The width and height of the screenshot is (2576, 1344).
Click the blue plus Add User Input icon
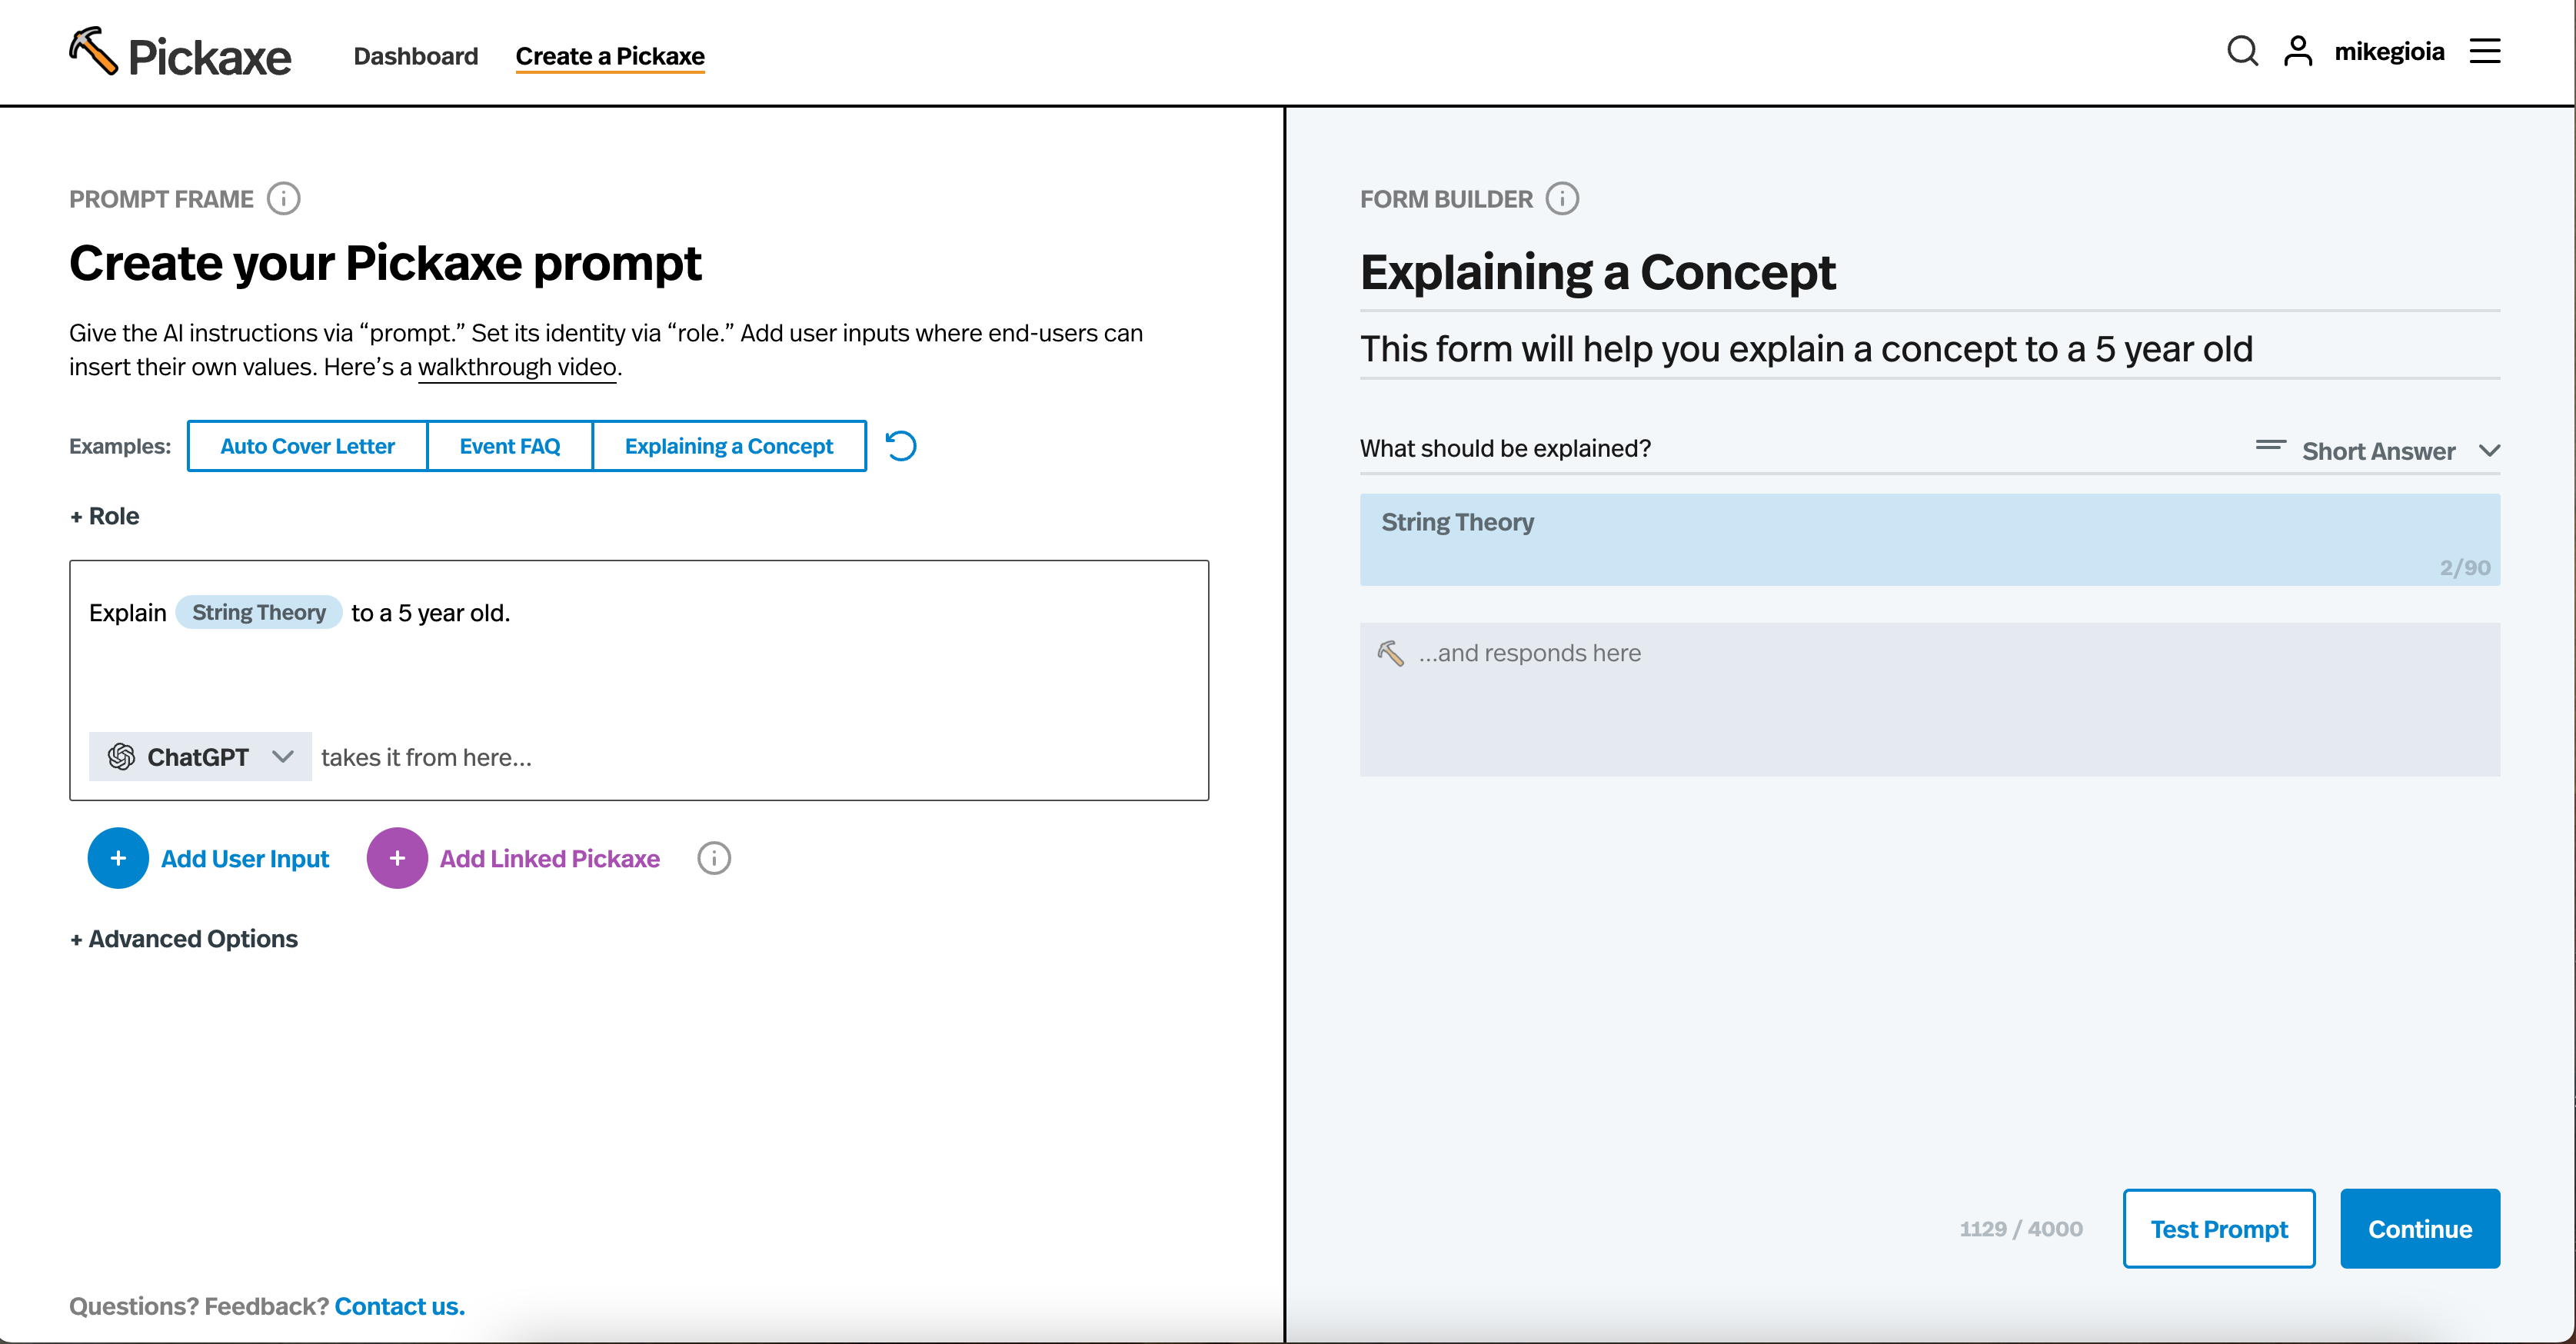click(x=118, y=858)
